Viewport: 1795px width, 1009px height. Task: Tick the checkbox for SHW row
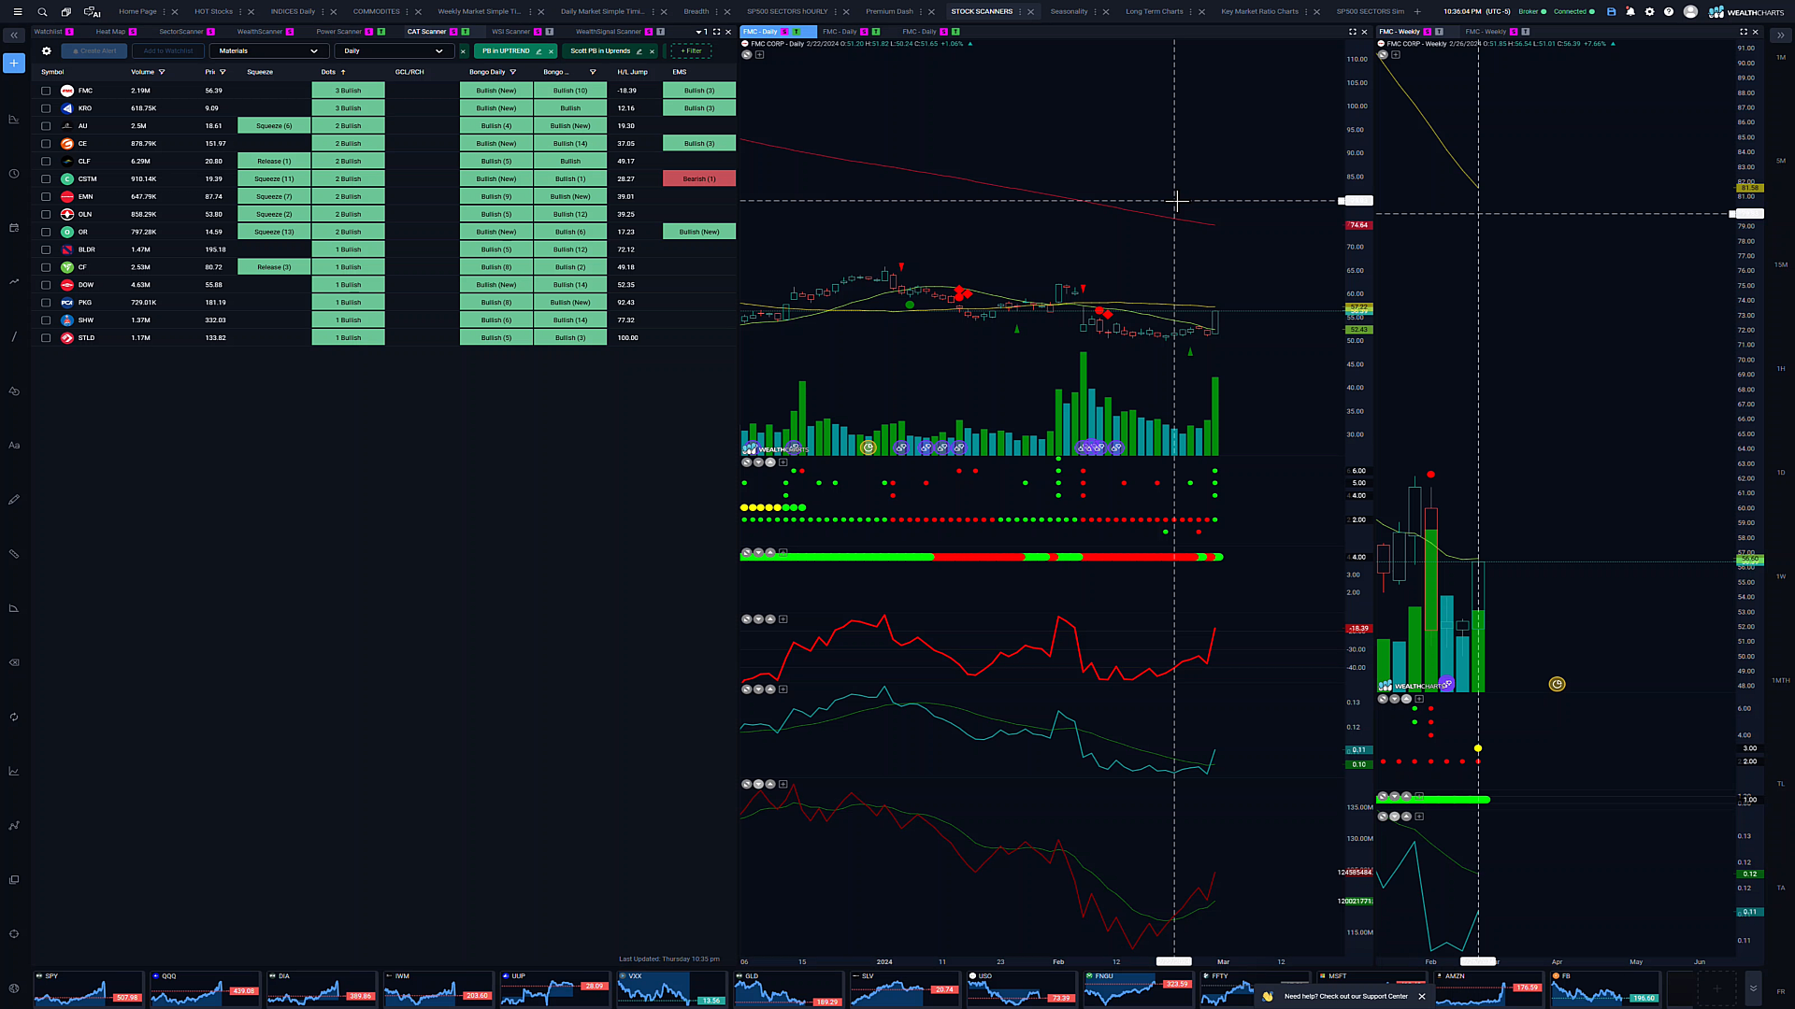[46, 320]
